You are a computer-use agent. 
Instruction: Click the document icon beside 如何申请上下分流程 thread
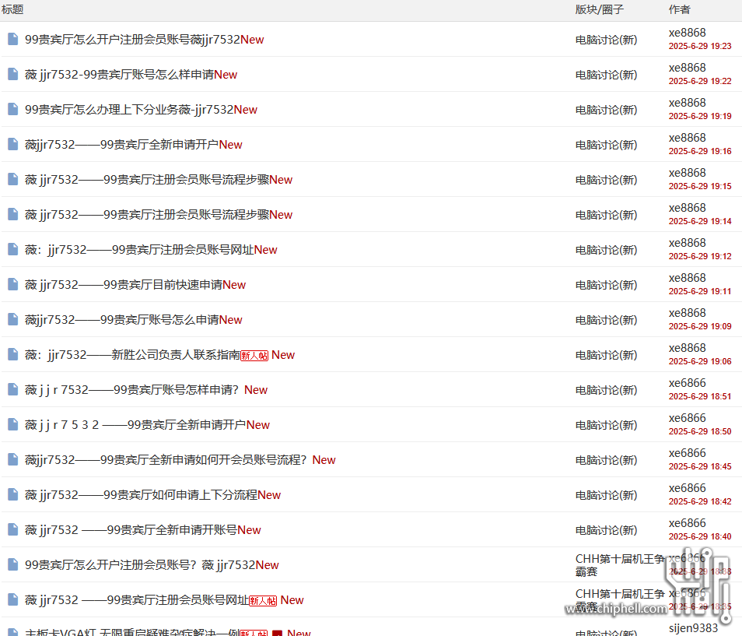coord(12,494)
